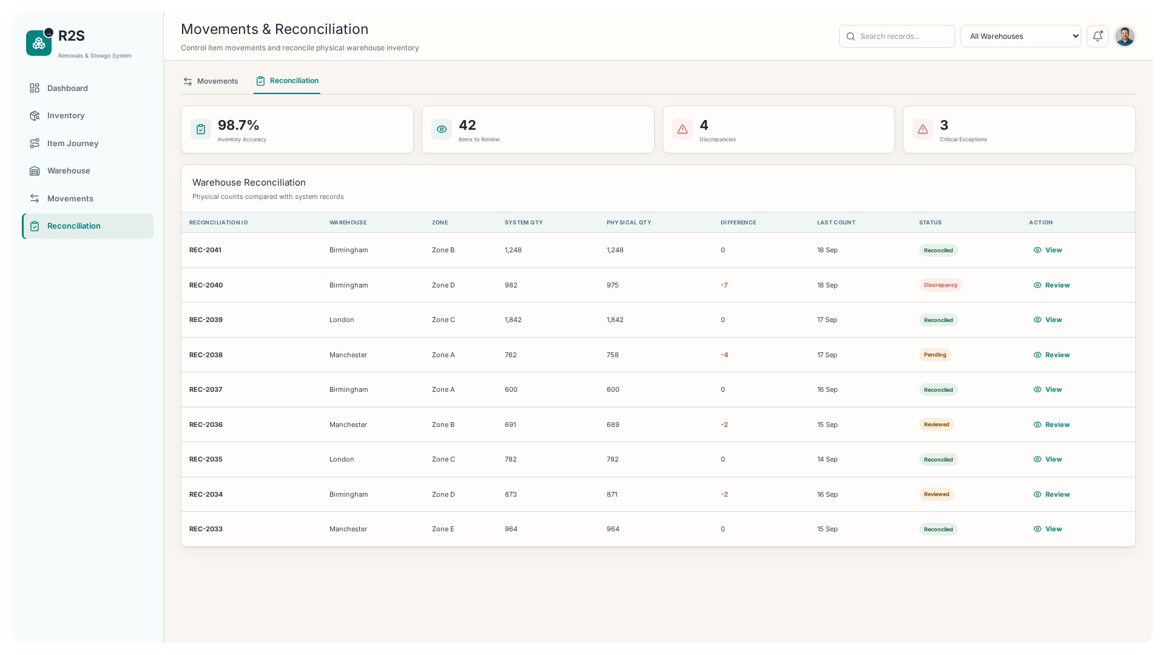Click the Last Count column header
1165x655 pixels.
[836, 223]
